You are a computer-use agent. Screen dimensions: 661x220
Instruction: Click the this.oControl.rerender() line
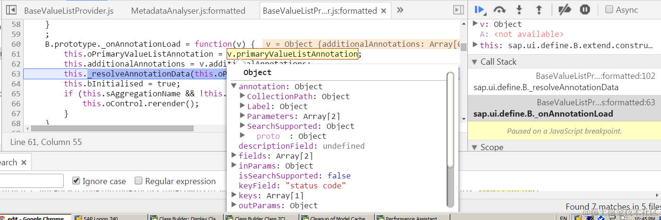[x=141, y=103]
